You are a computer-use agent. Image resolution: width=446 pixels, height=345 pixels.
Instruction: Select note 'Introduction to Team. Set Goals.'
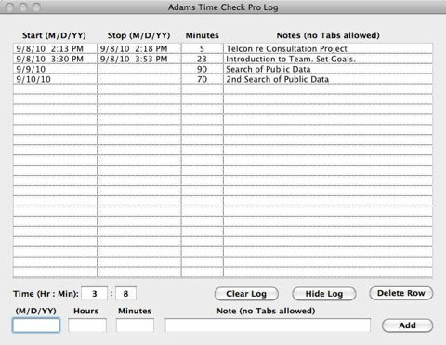pyautogui.click(x=328, y=59)
